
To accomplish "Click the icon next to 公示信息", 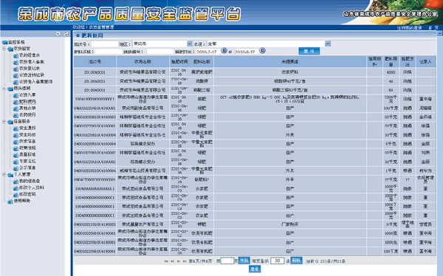I will pos(16,168).
